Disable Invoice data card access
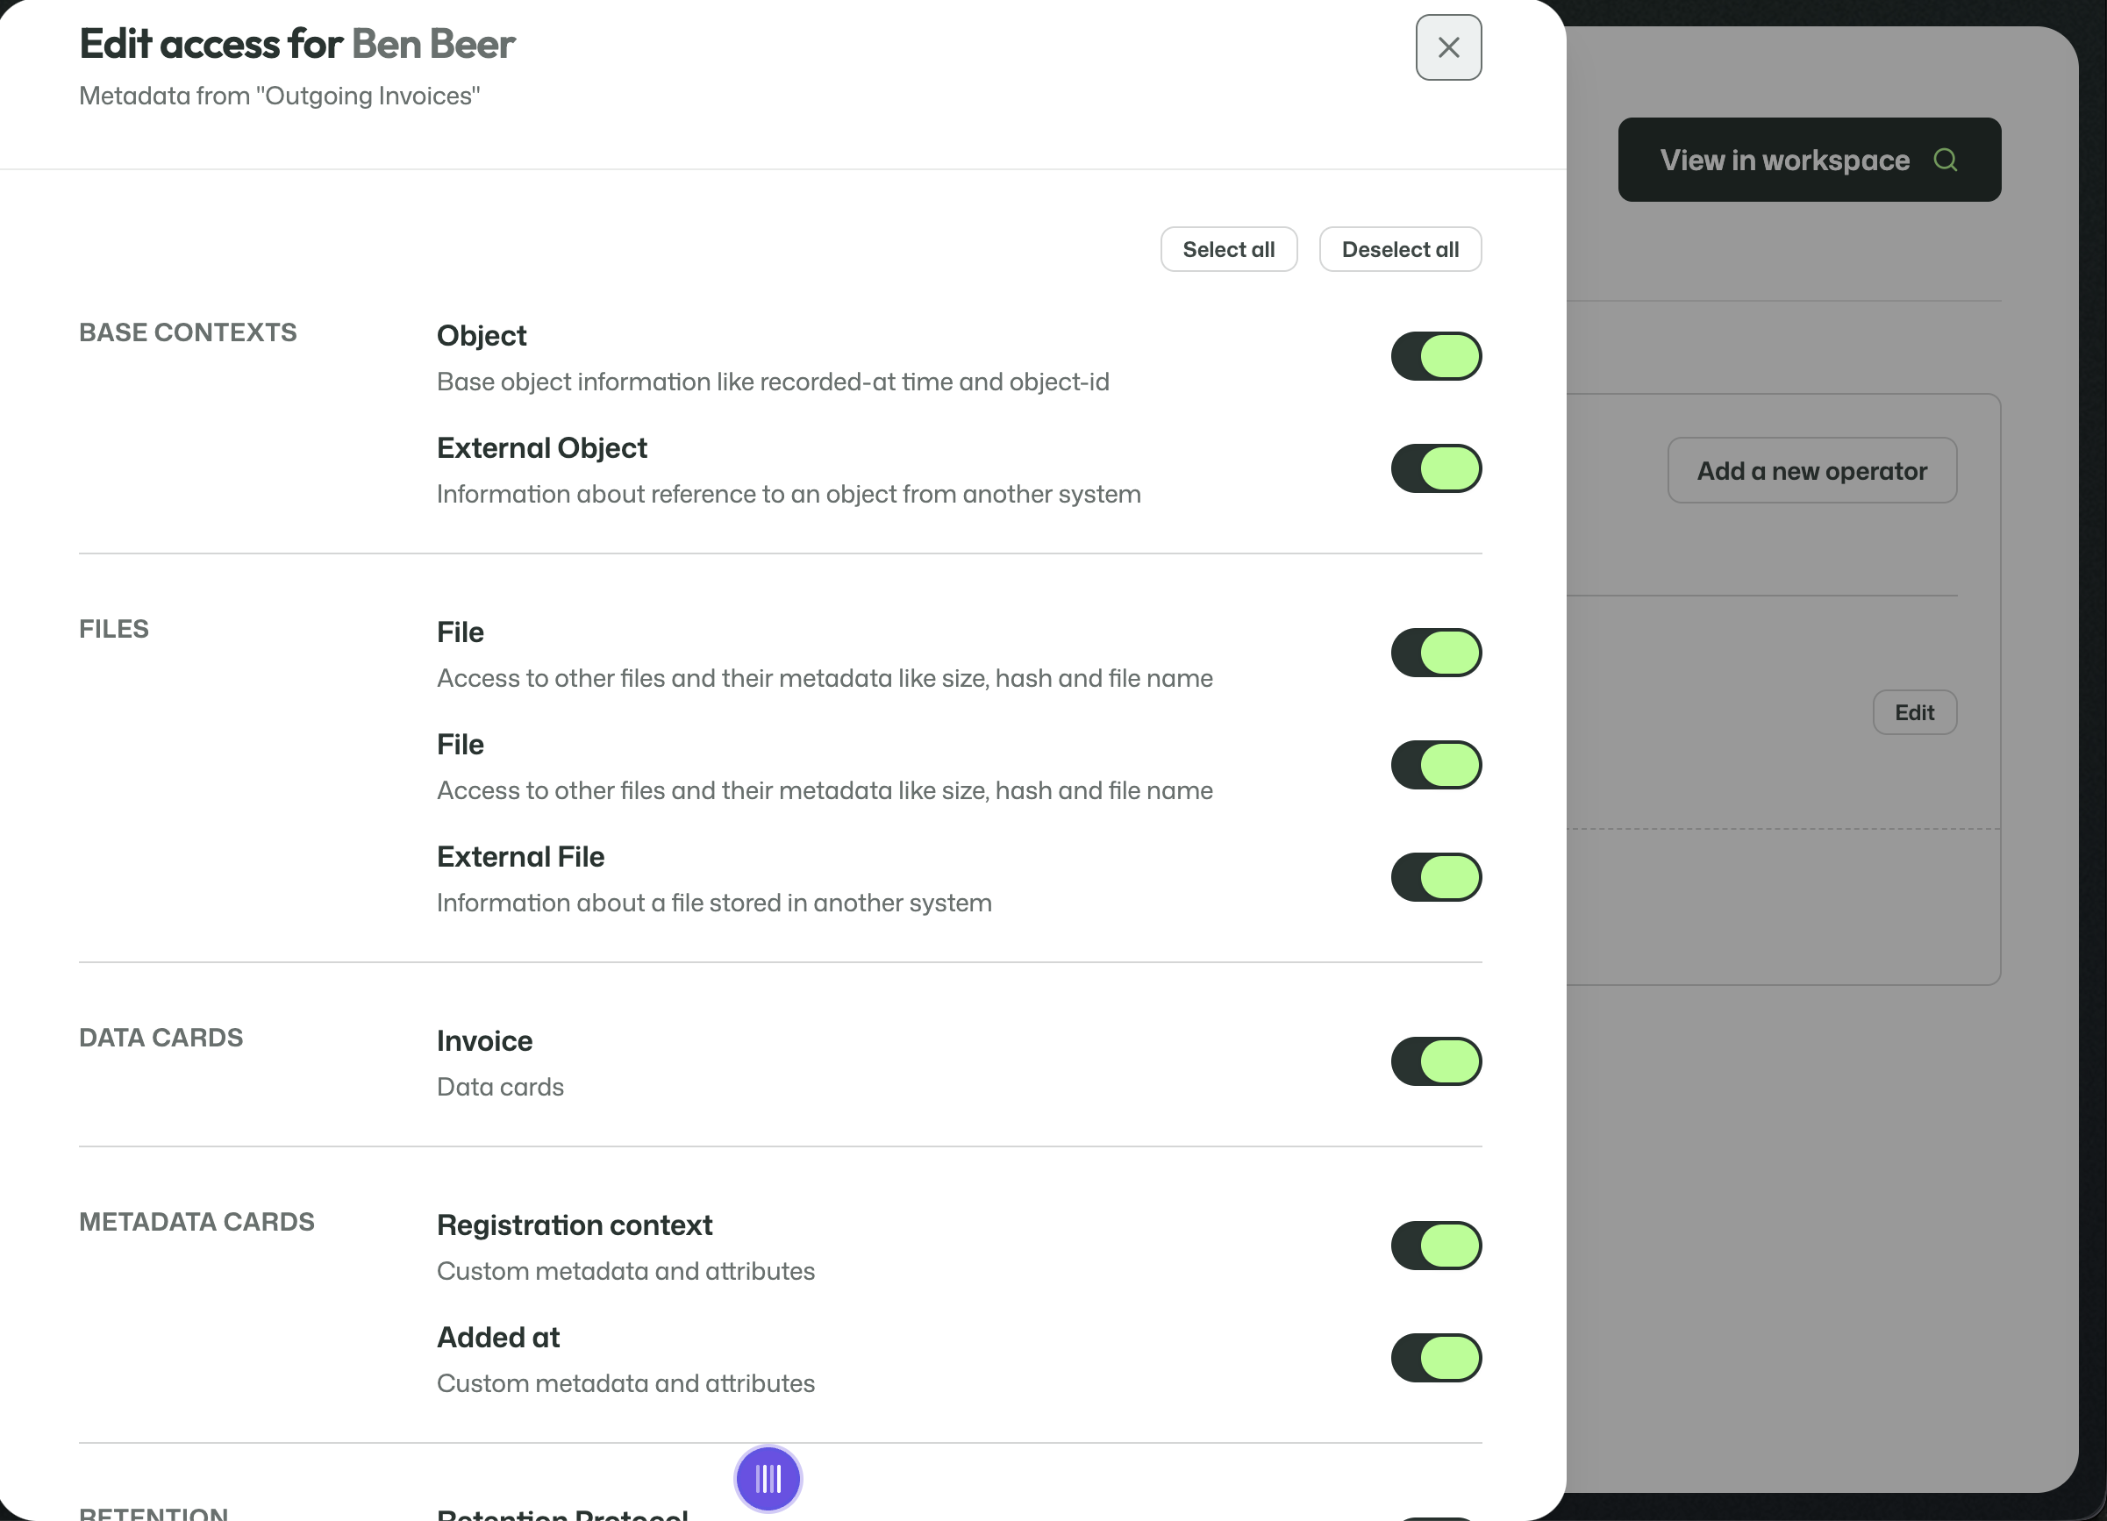Image resolution: width=2107 pixels, height=1521 pixels. [x=1436, y=1062]
